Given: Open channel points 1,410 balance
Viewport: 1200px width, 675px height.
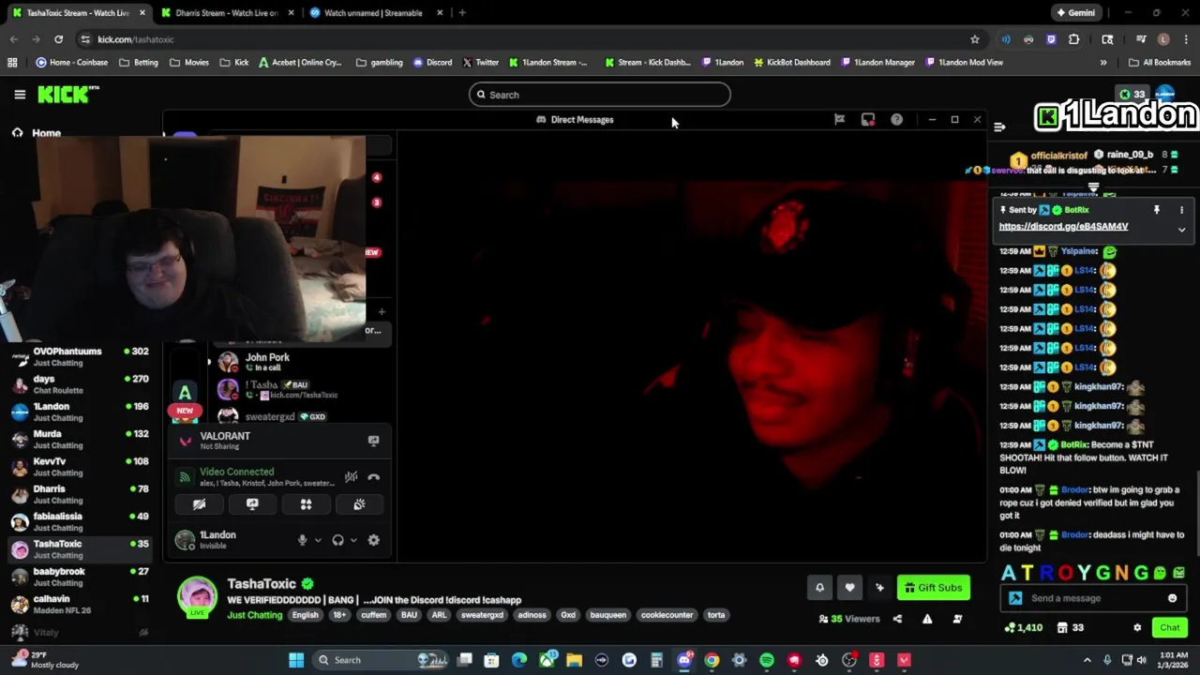Looking at the screenshot, I should pos(1023,627).
